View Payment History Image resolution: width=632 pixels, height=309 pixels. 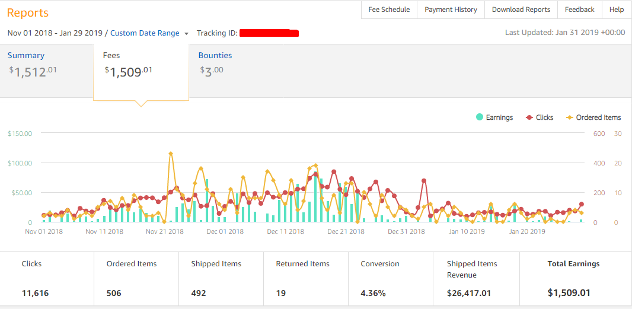coord(451,9)
